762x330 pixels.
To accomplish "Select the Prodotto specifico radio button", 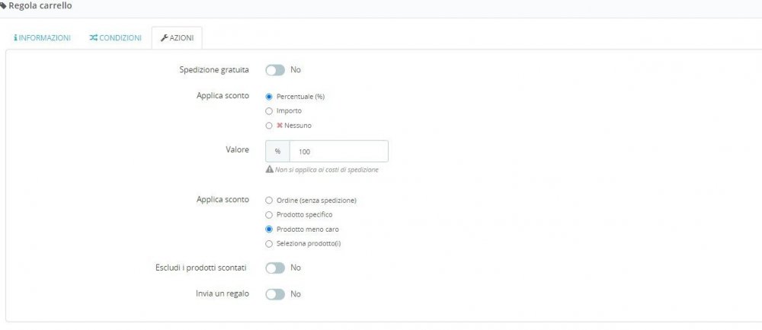I will (269, 215).
